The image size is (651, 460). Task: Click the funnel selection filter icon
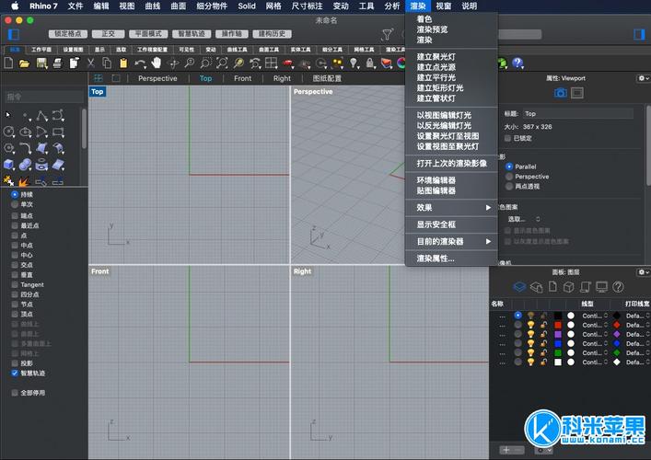coord(388,34)
